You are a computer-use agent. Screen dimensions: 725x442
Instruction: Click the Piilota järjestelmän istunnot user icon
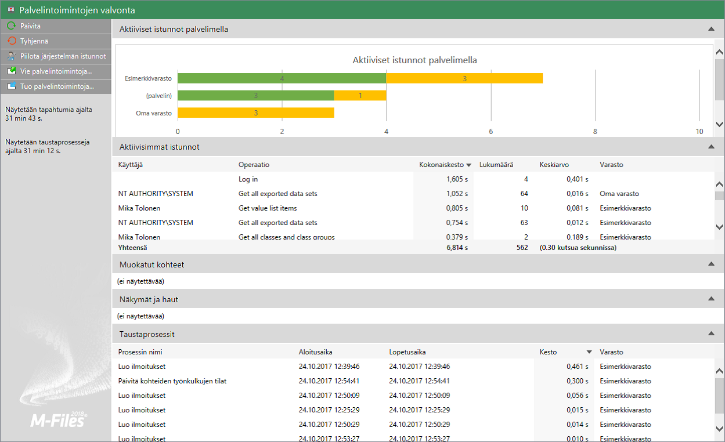coord(11,56)
